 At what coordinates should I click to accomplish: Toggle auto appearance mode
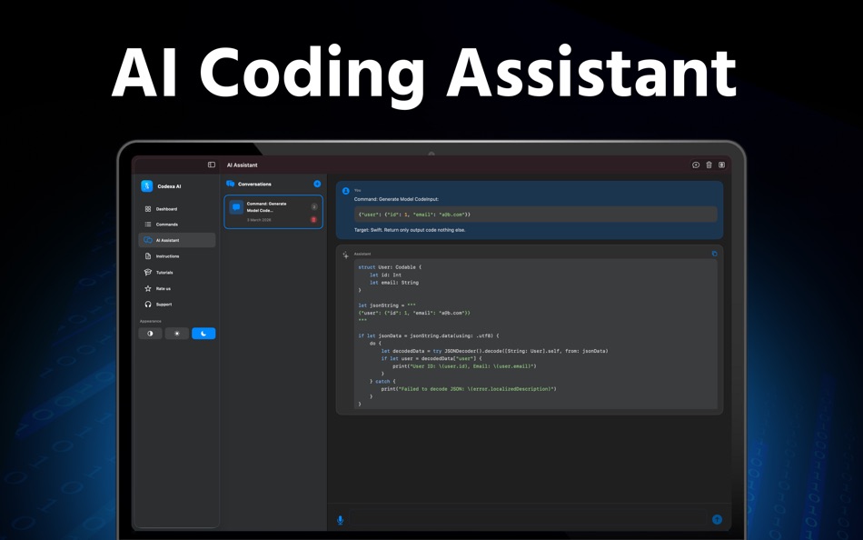[x=150, y=333]
